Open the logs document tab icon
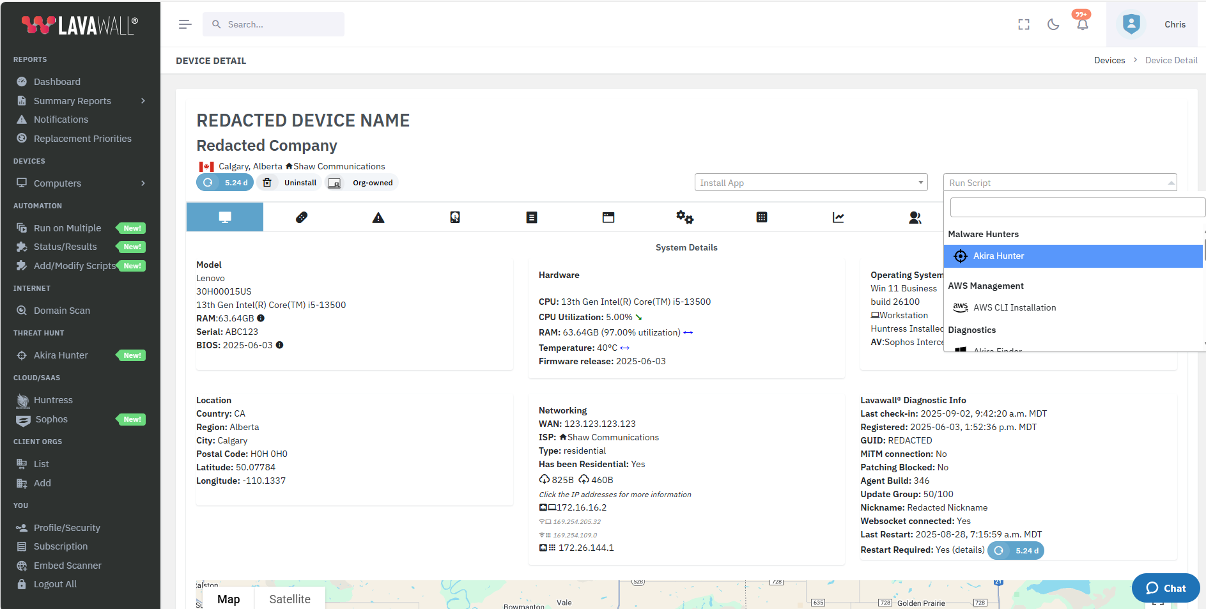The image size is (1206, 609). pos(531,217)
